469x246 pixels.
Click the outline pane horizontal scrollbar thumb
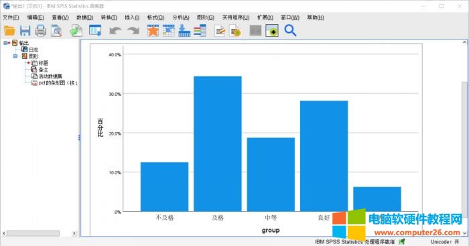(x=33, y=233)
